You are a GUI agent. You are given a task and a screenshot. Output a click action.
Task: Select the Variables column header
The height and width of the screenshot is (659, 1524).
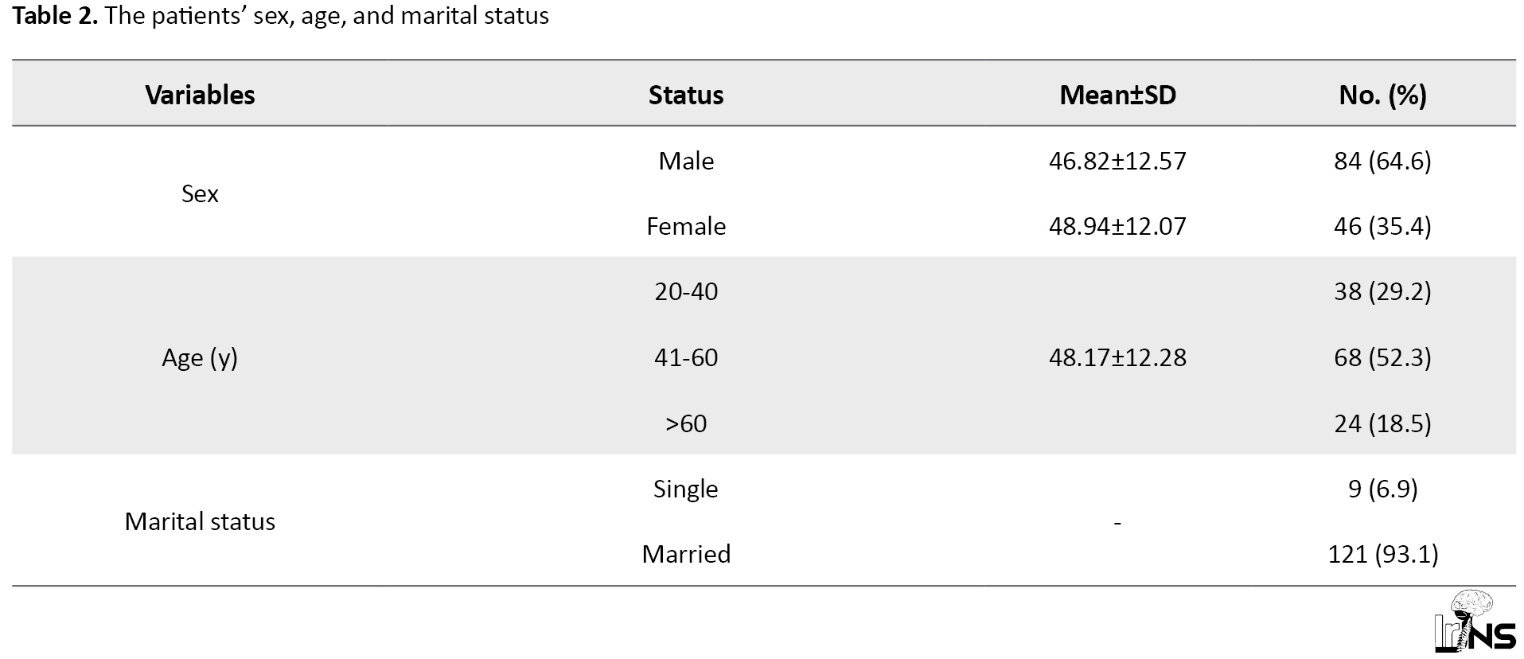tap(200, 96)
